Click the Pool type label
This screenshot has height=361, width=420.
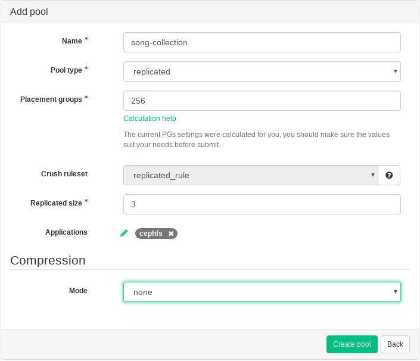[x=66, y=70]
